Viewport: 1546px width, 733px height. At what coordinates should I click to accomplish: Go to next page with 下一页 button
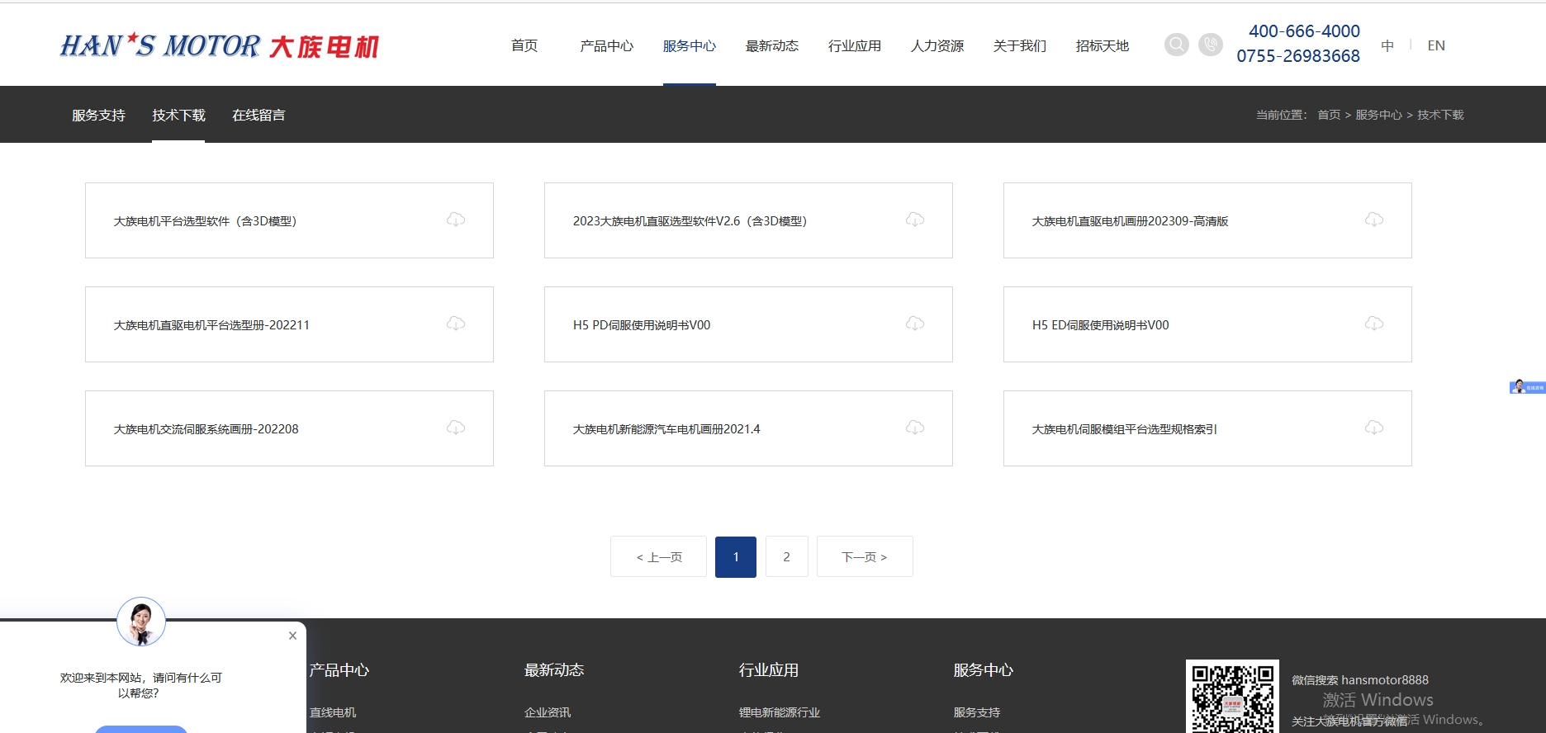pyautogui.click(x=865, y=556)
